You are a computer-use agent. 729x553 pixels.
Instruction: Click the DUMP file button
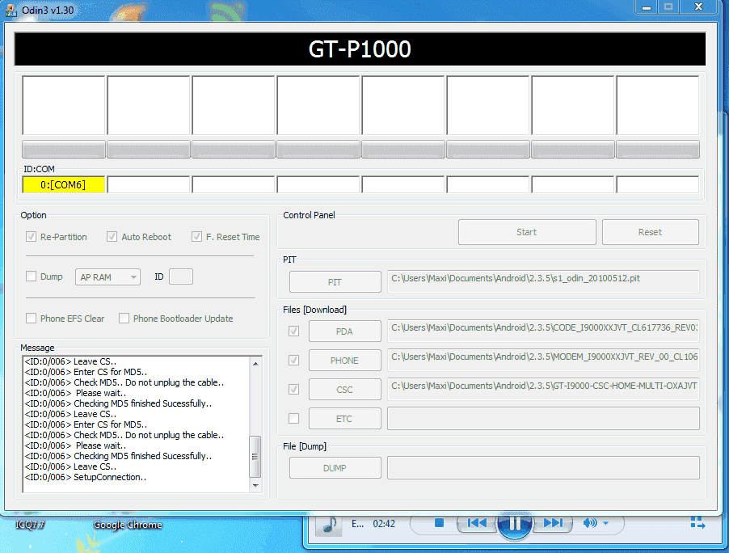tap(335, 468)
